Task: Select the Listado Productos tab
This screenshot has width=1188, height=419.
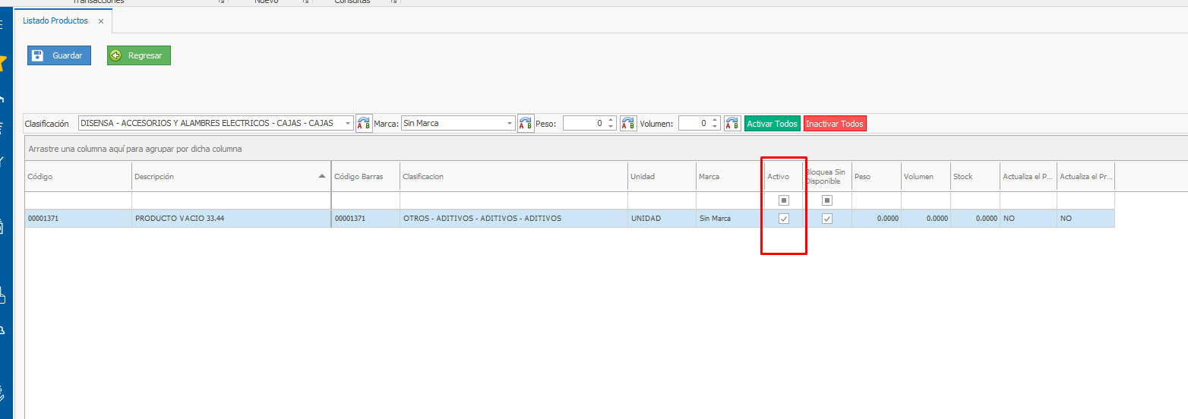Action: coord(55,21)
